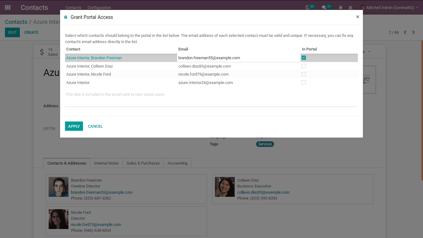423x238 pixels.
Task: Switch to Accounting tab
Action: pos(177,163)
